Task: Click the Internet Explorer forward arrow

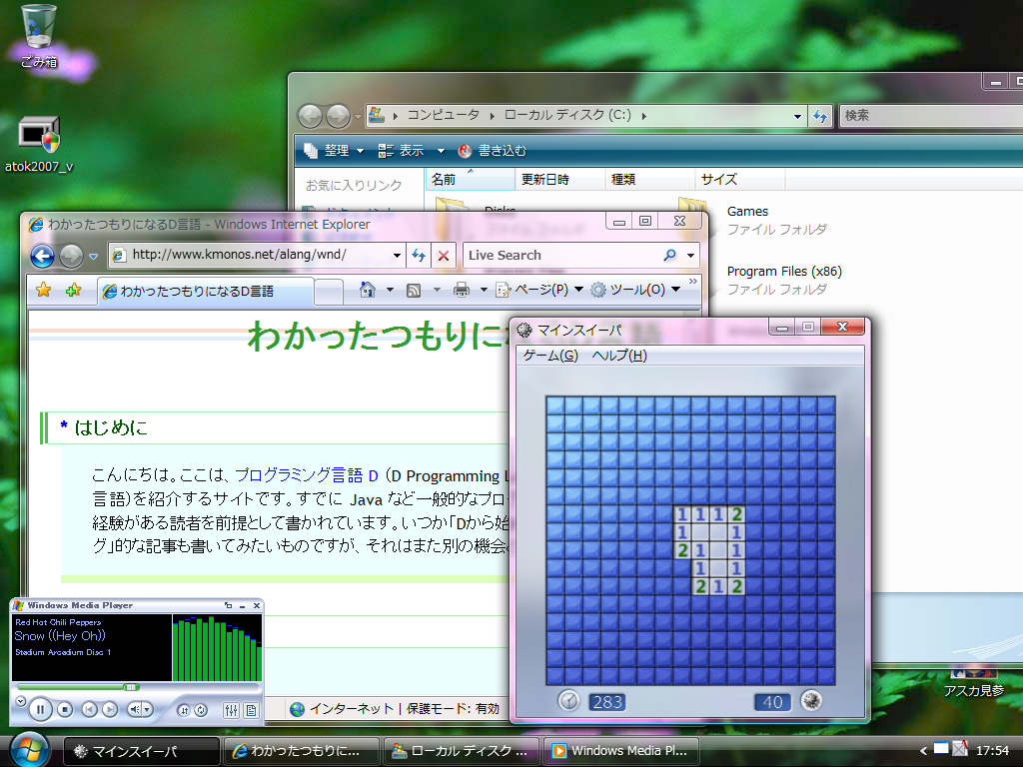Action: pyautogui.click(x=71, y=256)
